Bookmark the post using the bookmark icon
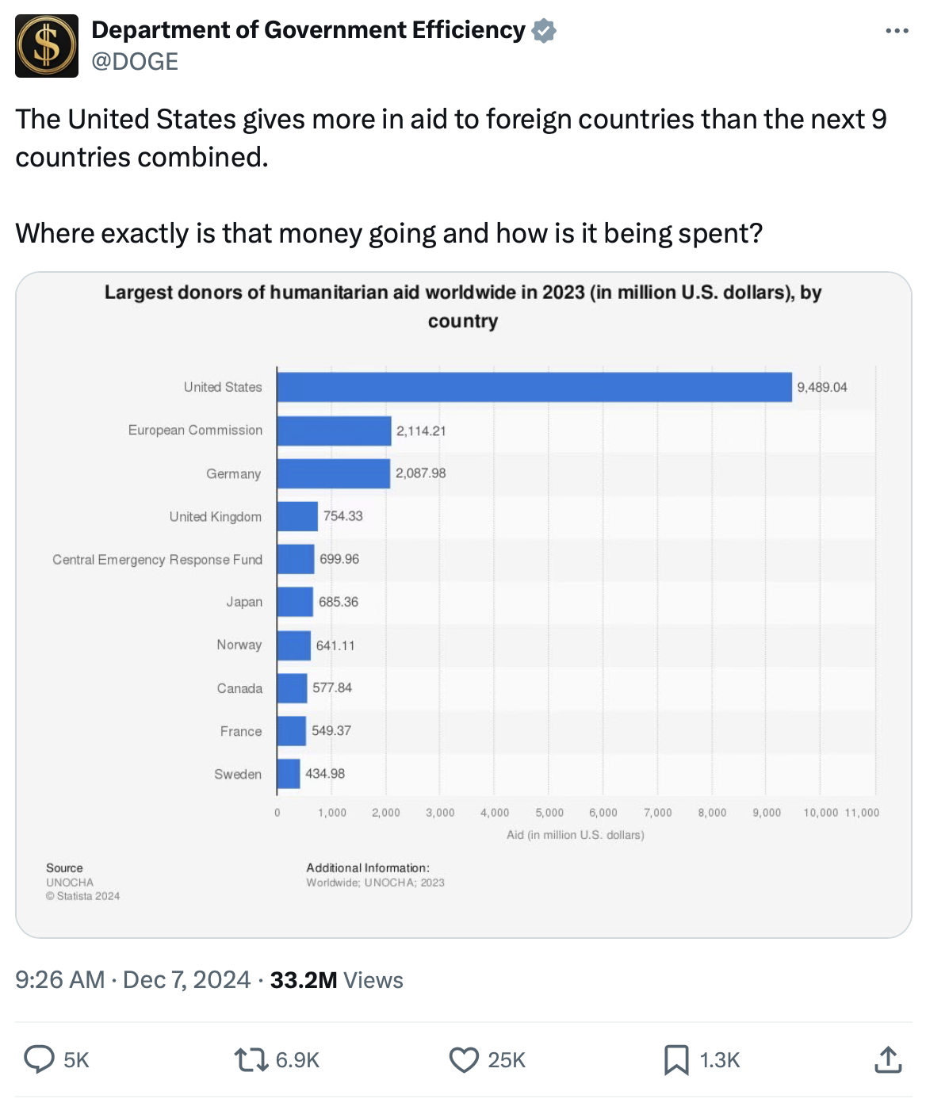Screen dimensions: 926x1099 676,1059
